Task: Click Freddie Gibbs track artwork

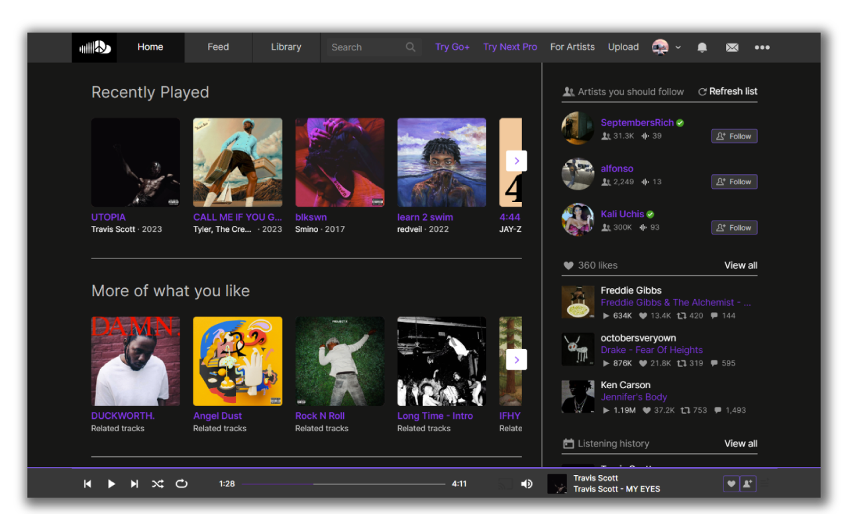Action: [x=578, y=302]
